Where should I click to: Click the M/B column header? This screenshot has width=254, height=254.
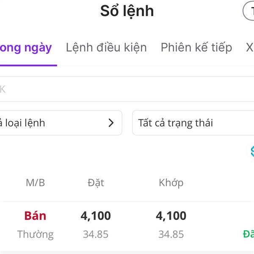(x=35, y=183)
